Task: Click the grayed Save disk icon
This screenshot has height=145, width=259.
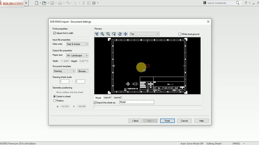Action: pos(52,3)
